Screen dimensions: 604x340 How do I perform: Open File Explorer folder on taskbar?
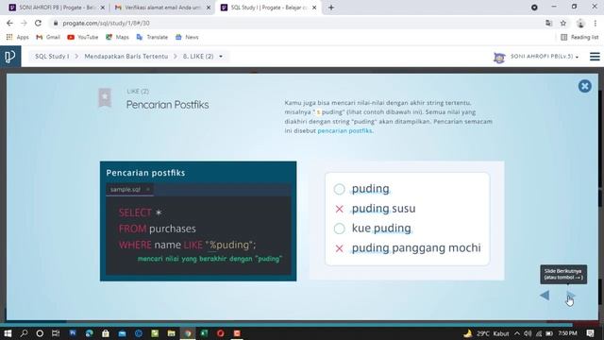[x=172, y=333]
